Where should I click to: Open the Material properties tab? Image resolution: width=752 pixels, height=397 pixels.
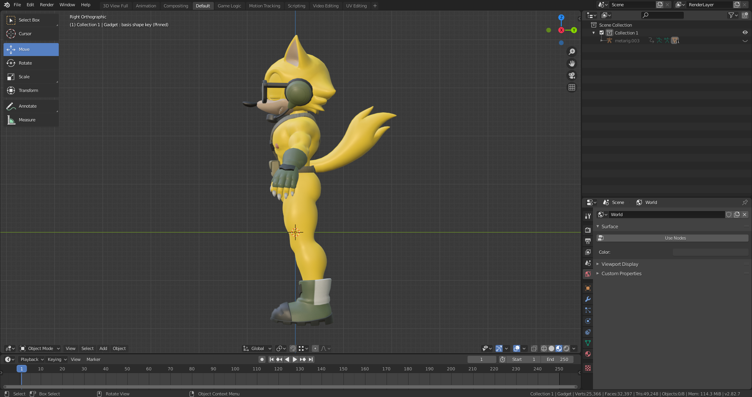click(x=588, y=354)
